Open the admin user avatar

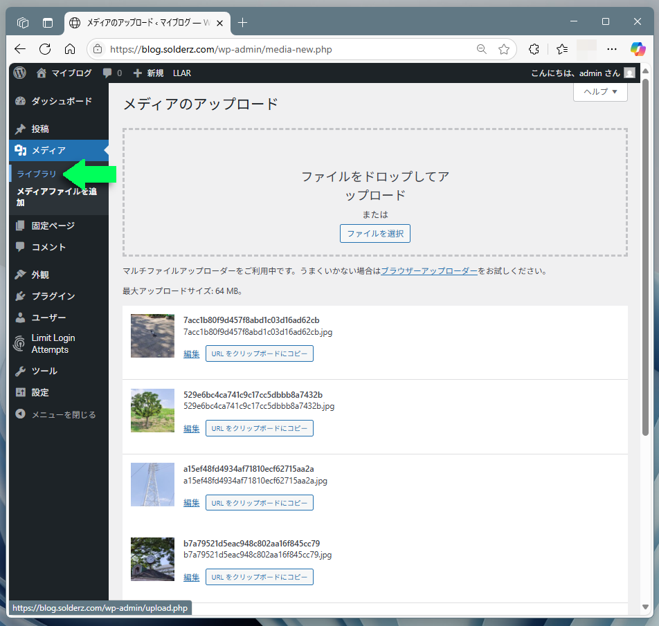coord(629,73)
